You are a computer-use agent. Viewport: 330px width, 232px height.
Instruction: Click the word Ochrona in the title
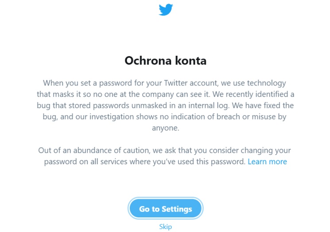148,61
